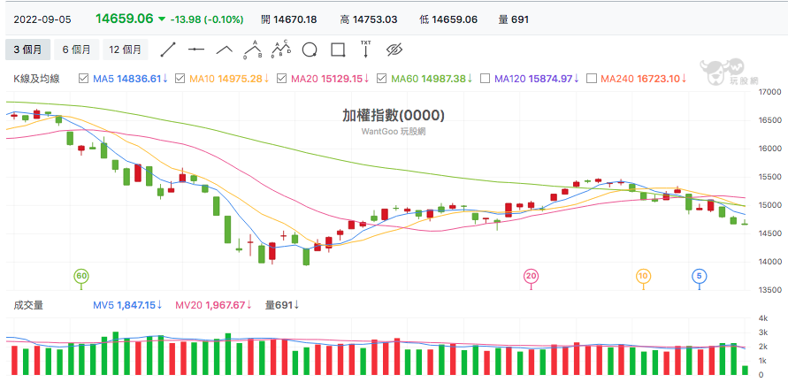This screenshot has height=382, width=788.
Task: Click the MA60 14987.38 value
Action: click(x=432, y=79)
